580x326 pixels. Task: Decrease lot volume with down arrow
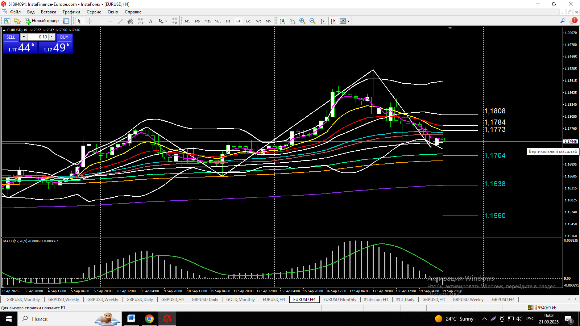[x=24, y=37]
